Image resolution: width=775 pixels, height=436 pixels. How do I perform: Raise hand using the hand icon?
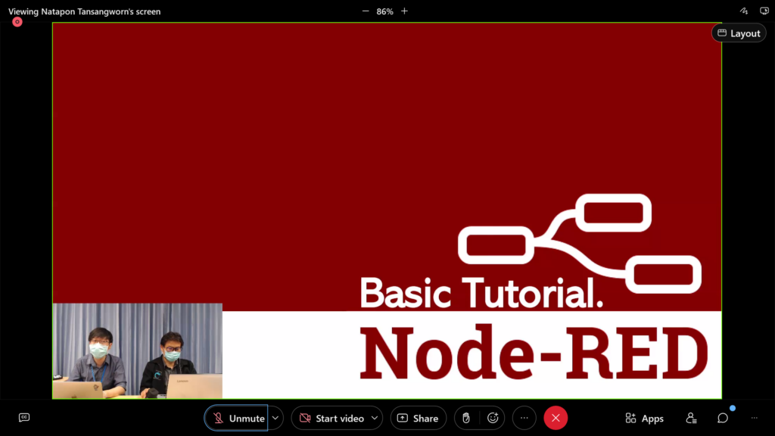pyautogui.click(x=467, y=418)
